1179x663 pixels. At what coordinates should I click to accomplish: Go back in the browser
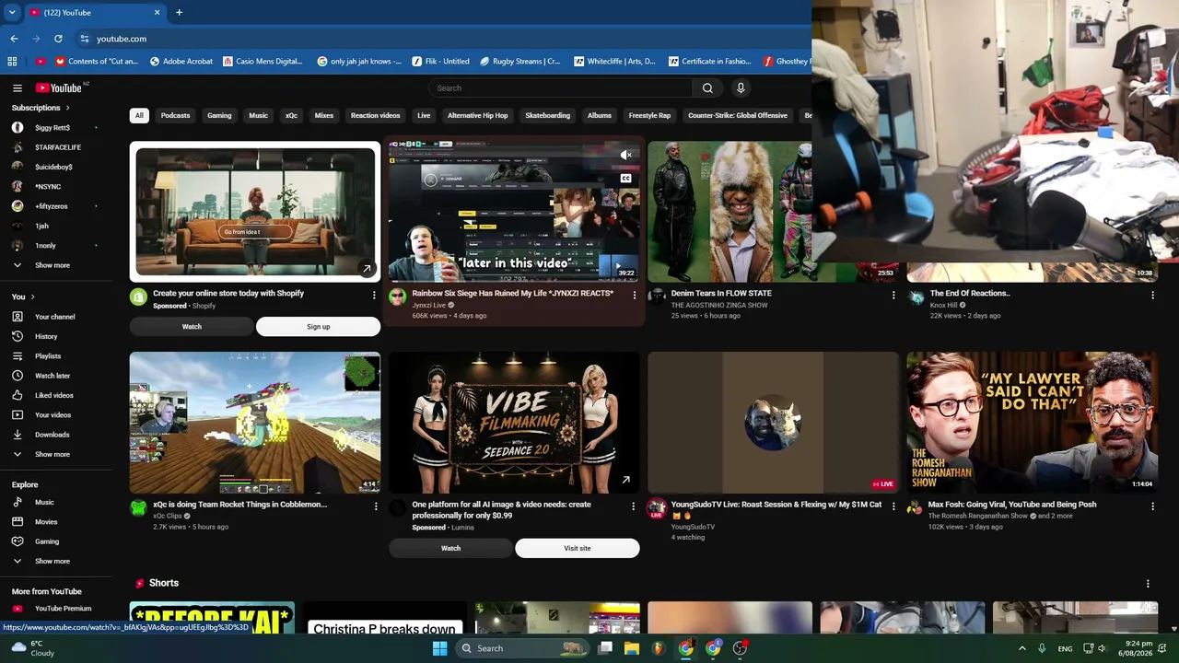click(x=14, y=39)
